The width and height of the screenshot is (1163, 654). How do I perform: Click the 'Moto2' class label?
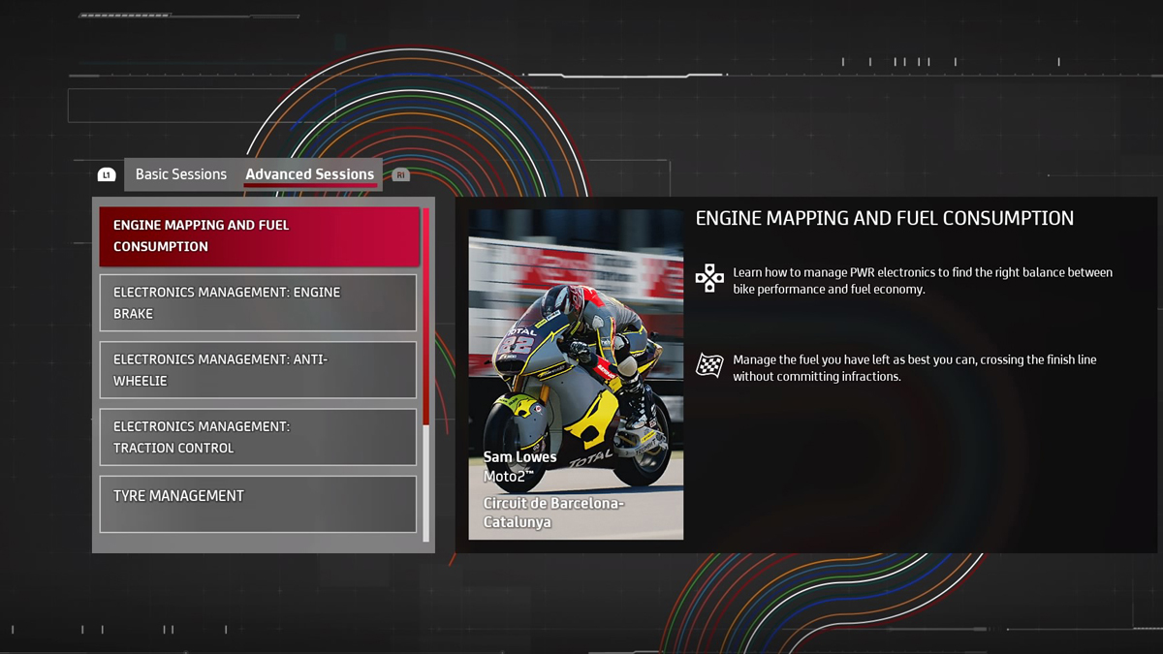point(509,477)
